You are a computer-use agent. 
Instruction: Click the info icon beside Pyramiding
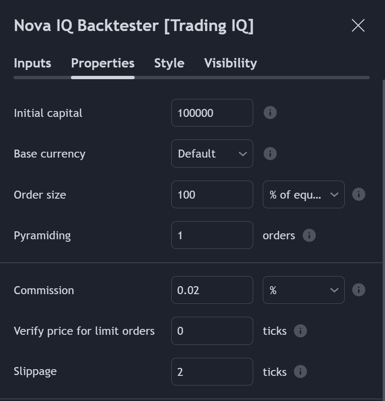[x=309, y=235]
